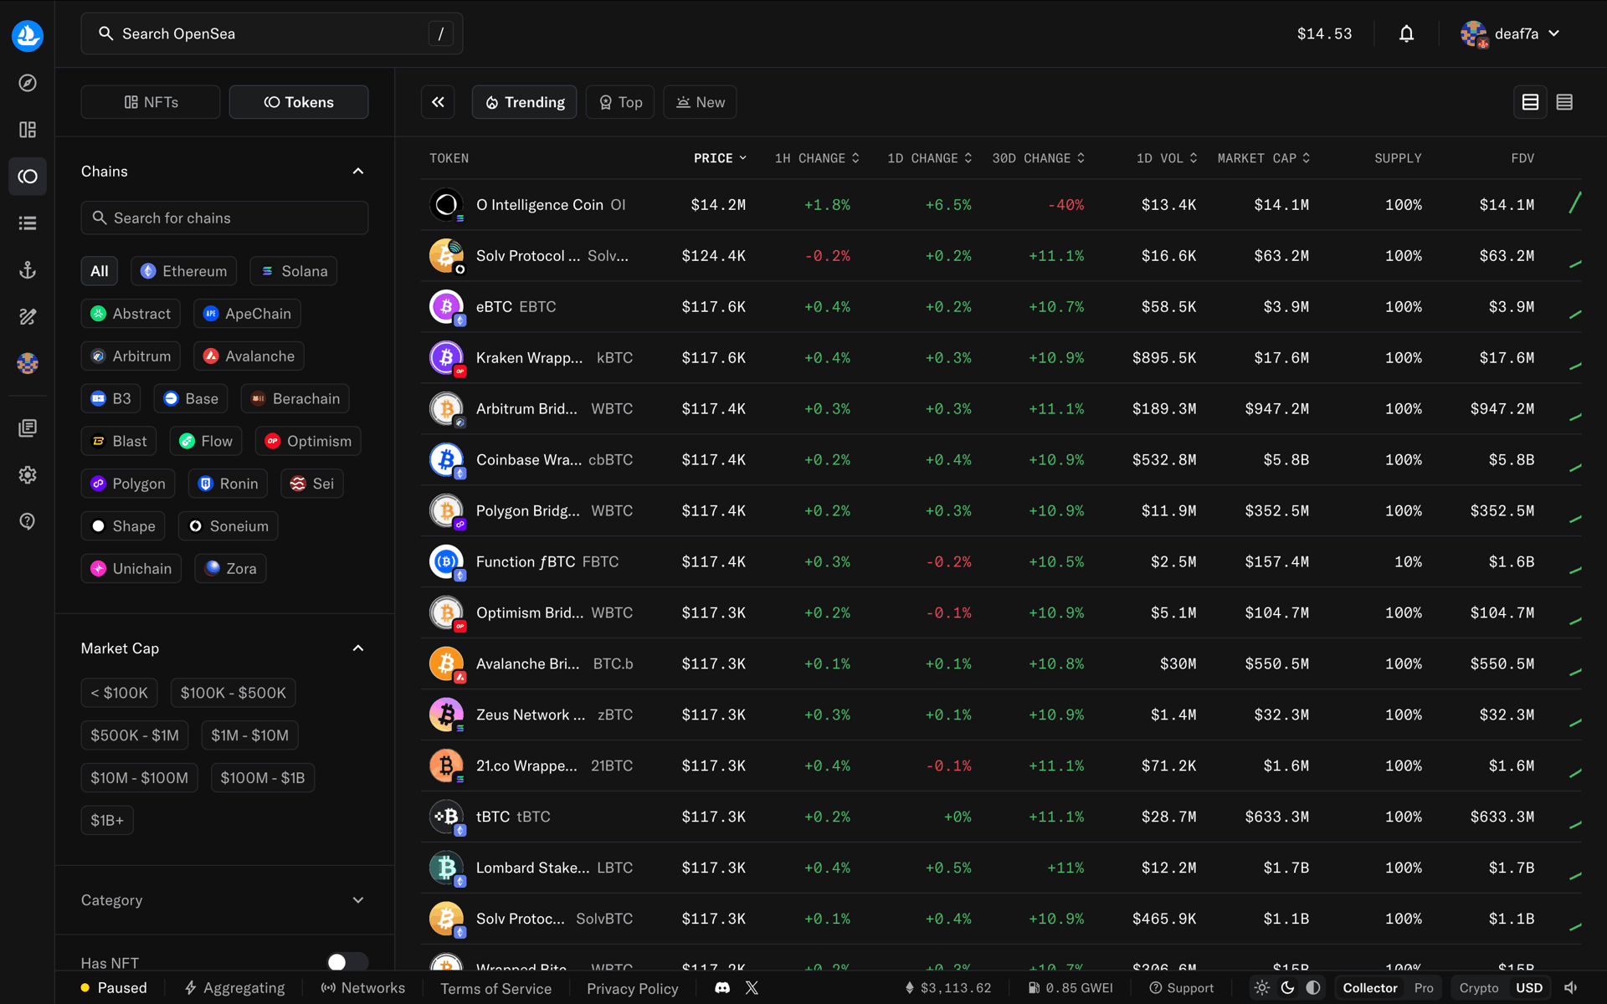Open the Privacy Policy link
The image size is (1607, 1004).
[x=633, y=988]
